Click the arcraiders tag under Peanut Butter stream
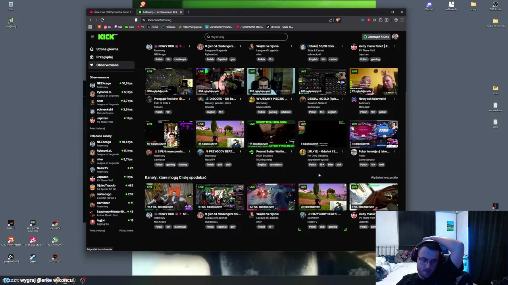This screenshot has width=508, height=285. [x=276, y=165]
